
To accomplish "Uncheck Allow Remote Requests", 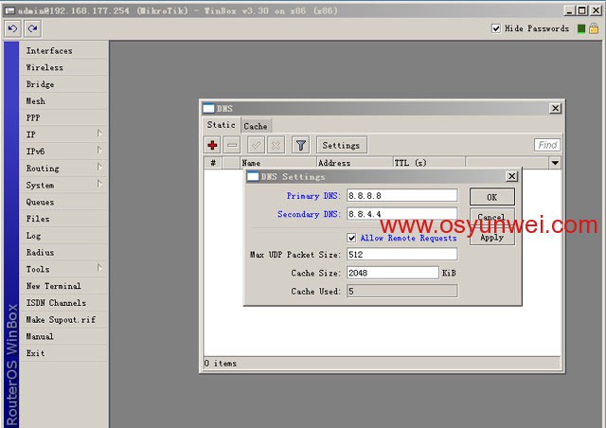I will (x=351, y=238).
